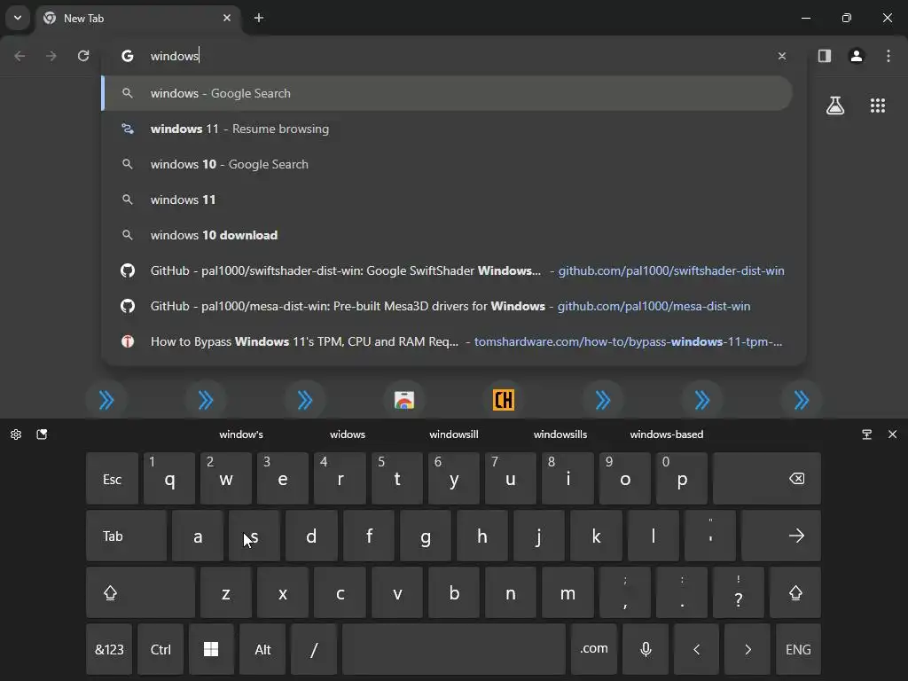908x681 pixels.
Task: Click the browser forward arrow
Action: (x=51, y=56)
